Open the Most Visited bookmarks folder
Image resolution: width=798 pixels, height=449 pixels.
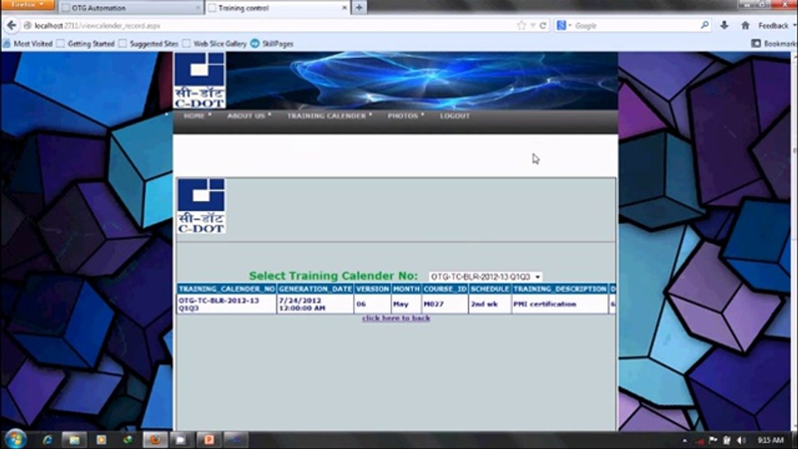[x=28, y=44]
